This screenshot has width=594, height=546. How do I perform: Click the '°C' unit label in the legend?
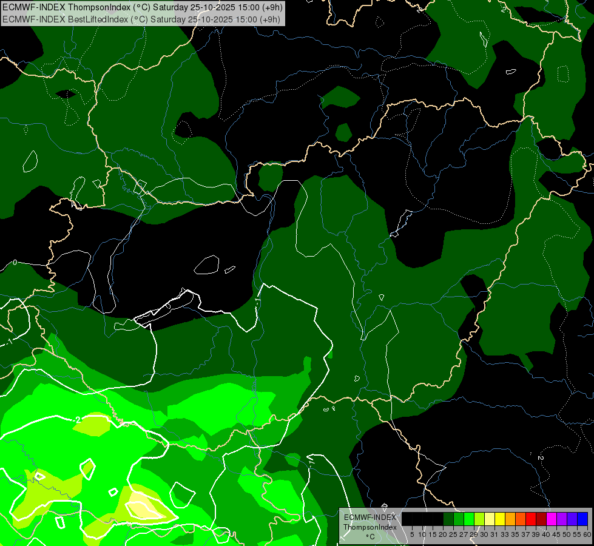click(371, 537)
